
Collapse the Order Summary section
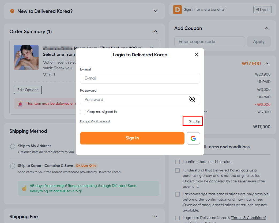156,32
